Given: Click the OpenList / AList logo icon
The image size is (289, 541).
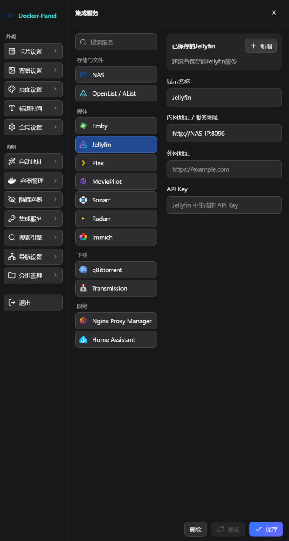Looking at the screenshot, I should [x=83, y=93].
